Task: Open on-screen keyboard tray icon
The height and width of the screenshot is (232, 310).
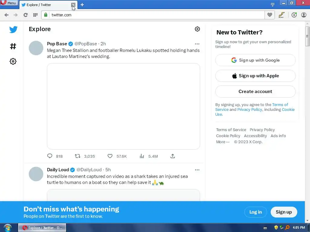Action: [x=265, y=228]
